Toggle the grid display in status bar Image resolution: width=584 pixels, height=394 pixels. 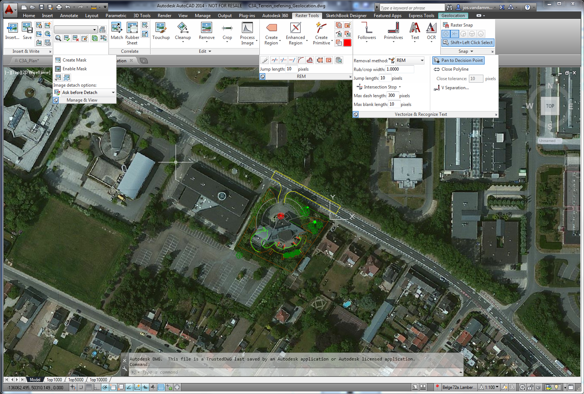(89, 387)
